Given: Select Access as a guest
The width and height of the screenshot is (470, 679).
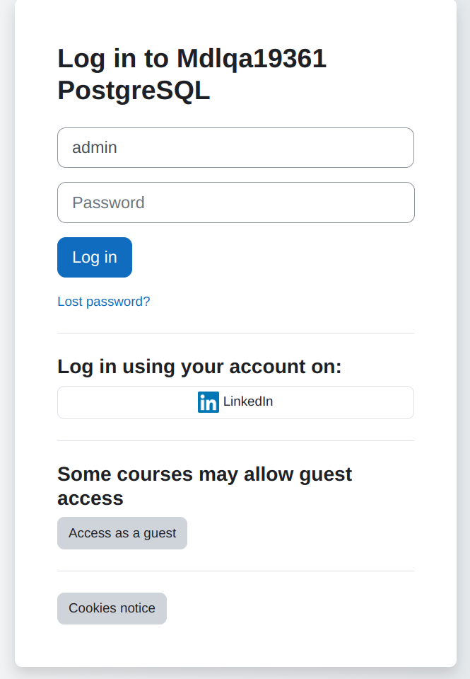Looking at the screenshot, I should pyautogui.click(x=122, y=533).
